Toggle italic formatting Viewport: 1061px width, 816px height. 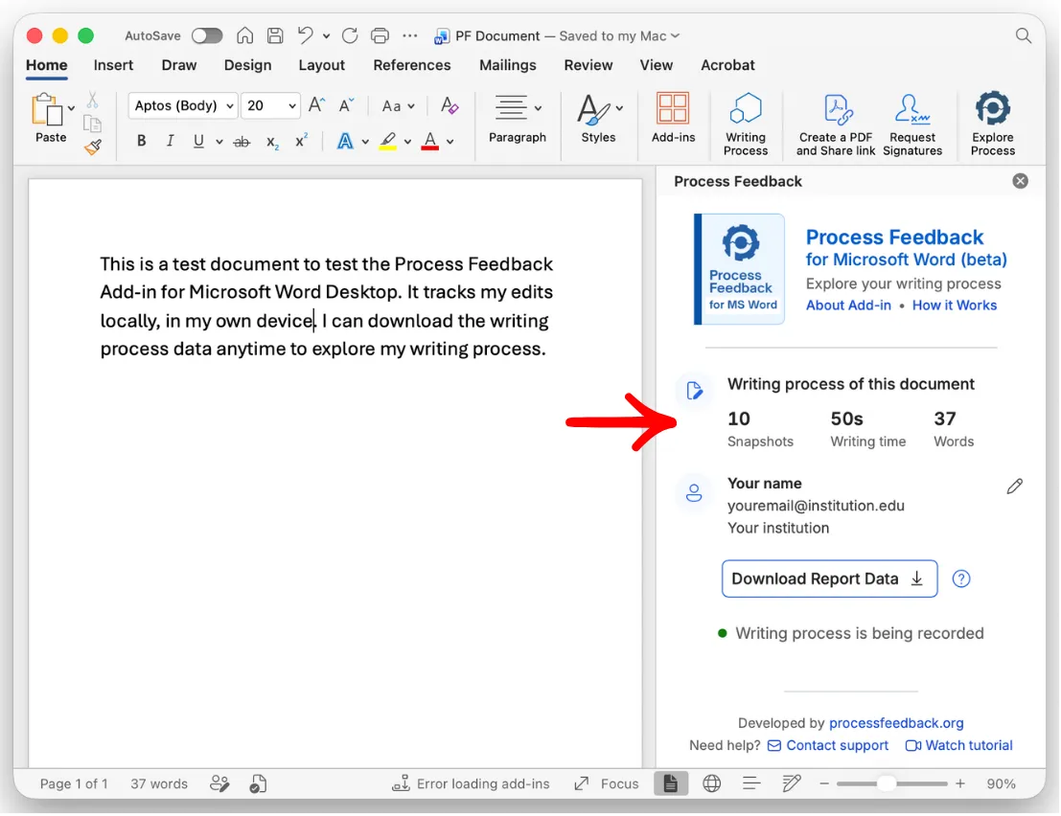tap(170, 141)
